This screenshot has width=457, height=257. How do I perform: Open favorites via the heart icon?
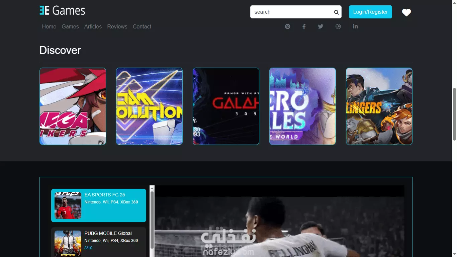click(406, 12)
